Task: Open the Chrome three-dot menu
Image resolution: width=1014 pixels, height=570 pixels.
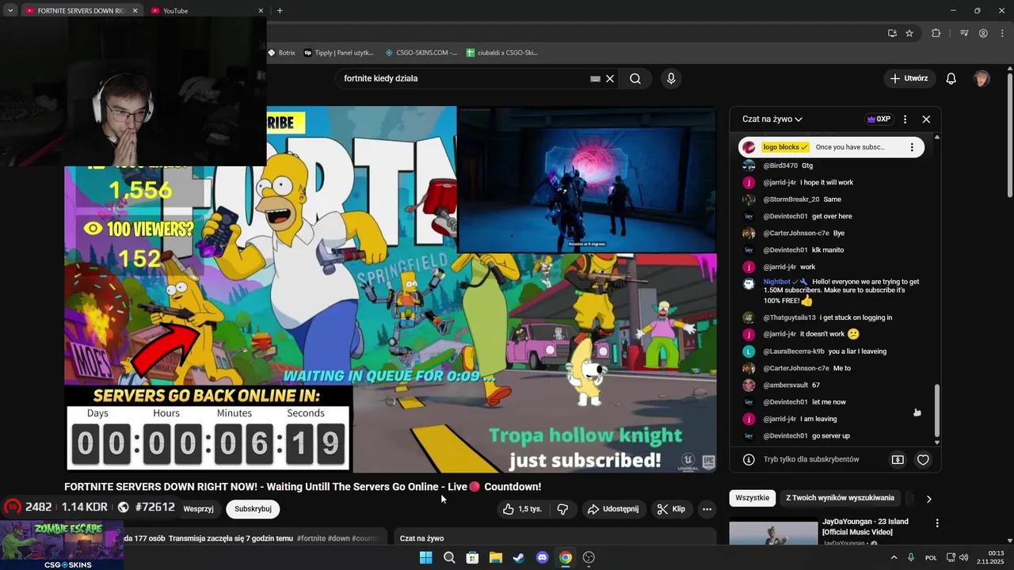Action: point(1001,33)
